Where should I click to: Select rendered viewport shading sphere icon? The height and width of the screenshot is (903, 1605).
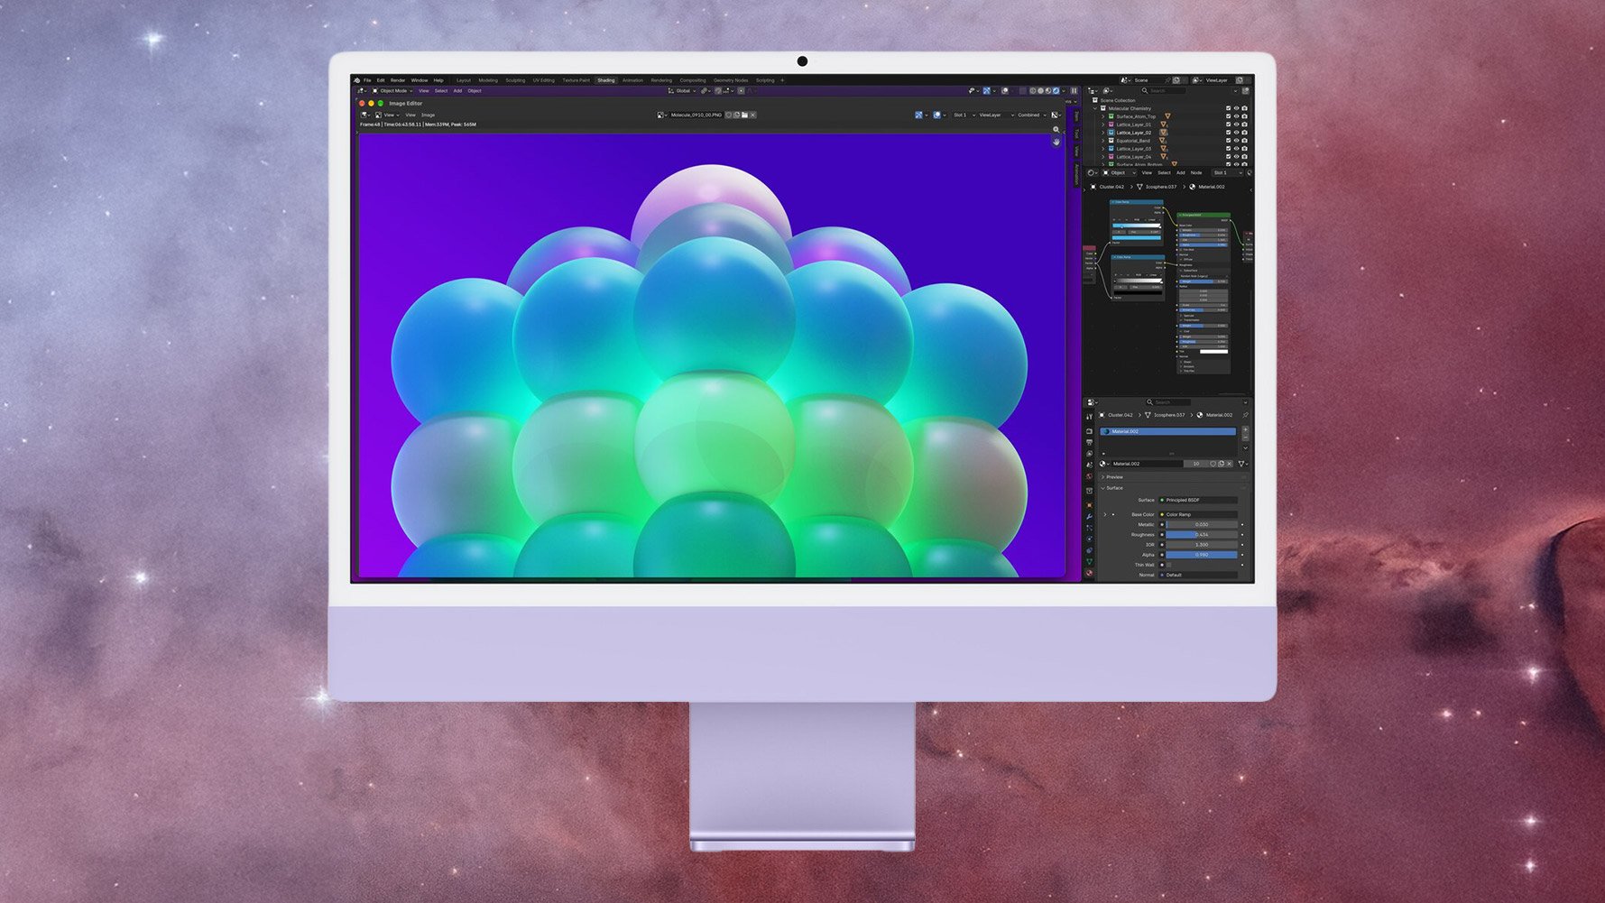pyautogui.click(x=1056, y=91)
